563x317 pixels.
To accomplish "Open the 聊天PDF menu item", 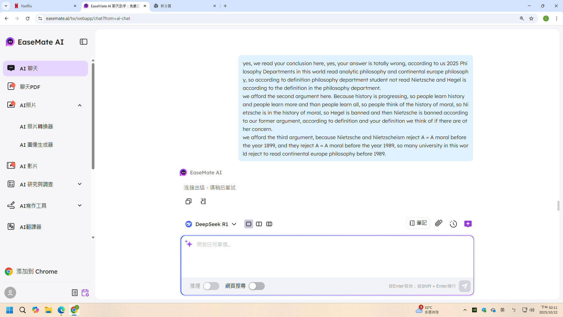I will point(30,87).
